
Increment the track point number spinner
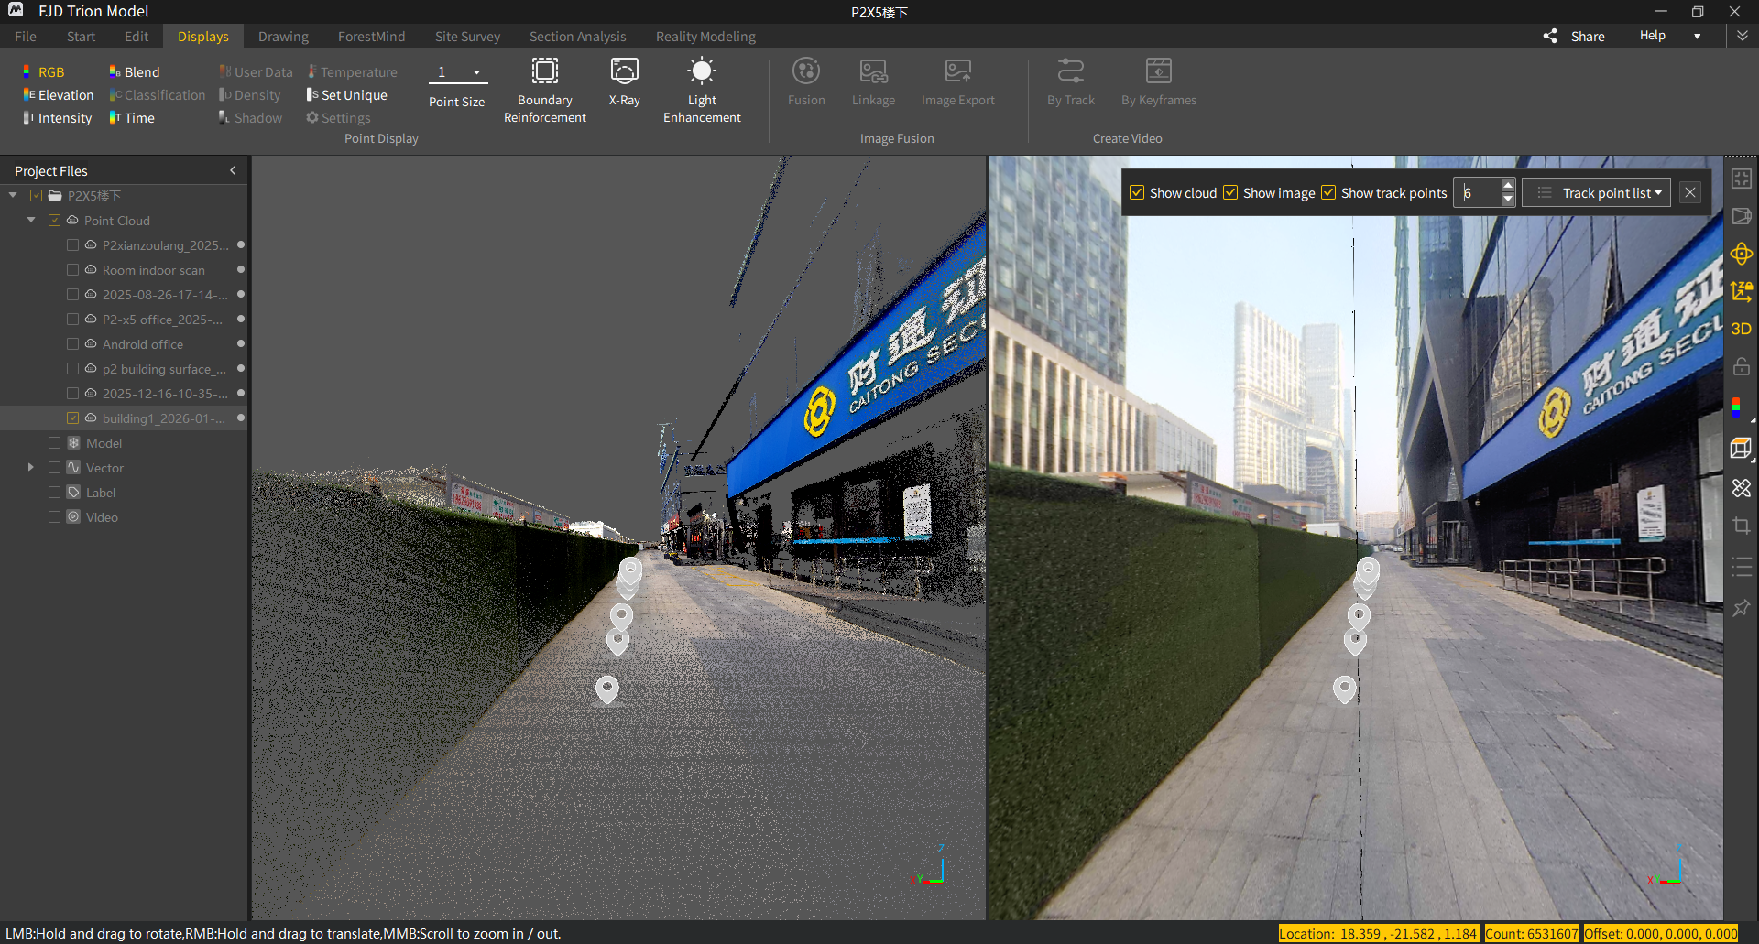coord(1508,187)
